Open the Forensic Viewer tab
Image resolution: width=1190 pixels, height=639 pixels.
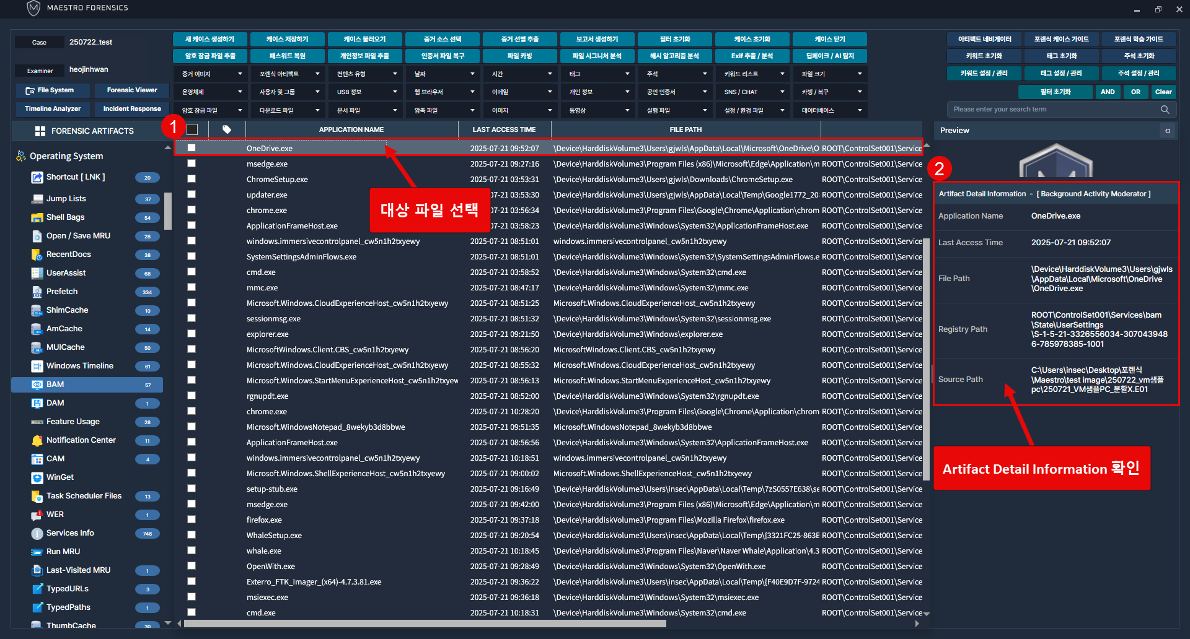point(132,90)
